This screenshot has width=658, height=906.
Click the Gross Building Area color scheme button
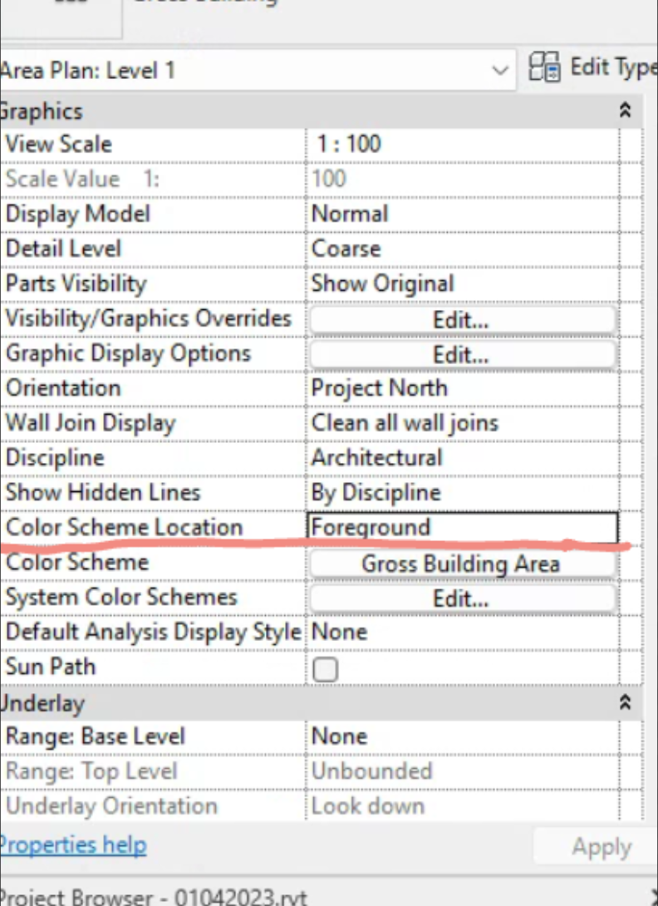click(x=463, y=564)
